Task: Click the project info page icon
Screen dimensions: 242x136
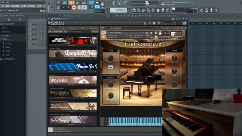Action: pos(158,10)
